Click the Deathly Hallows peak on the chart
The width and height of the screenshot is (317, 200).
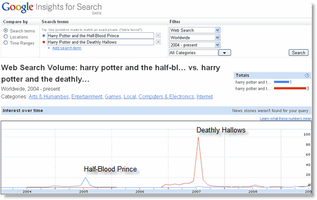point(198,138)
